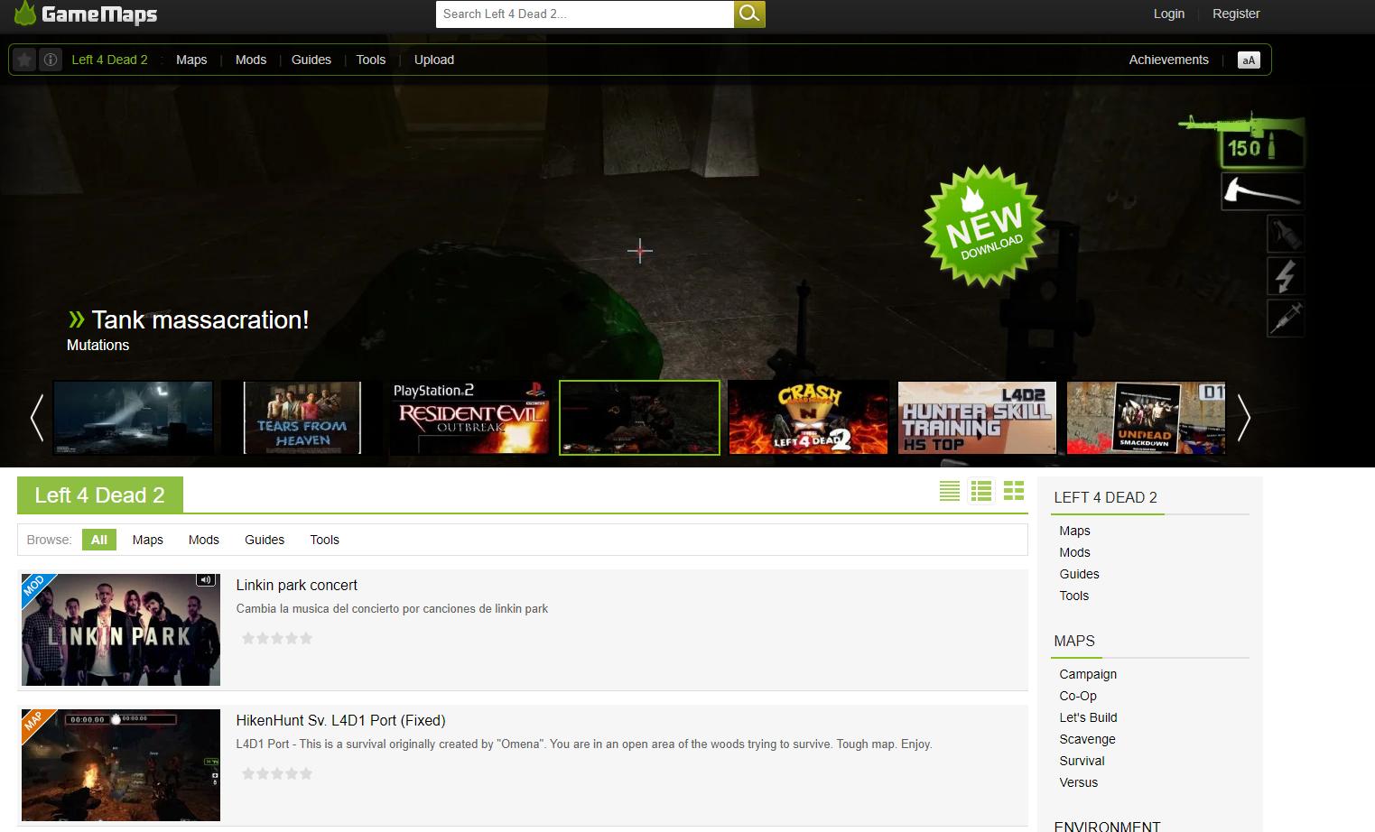This screenshot has height=832, width=1375.
Task: Open Upload in the top navbar
Action: pos(434,60)
